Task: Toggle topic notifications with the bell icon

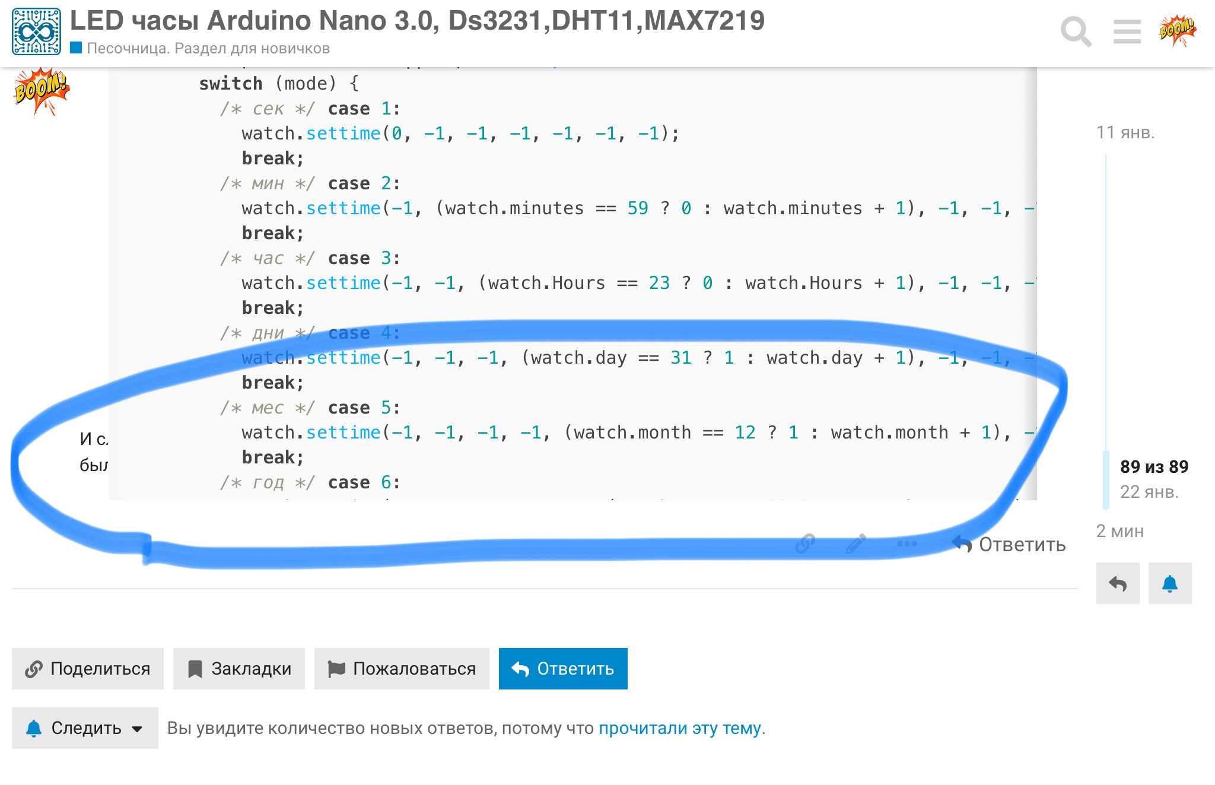Action: pyautogui.click(x=1170, y=584)
